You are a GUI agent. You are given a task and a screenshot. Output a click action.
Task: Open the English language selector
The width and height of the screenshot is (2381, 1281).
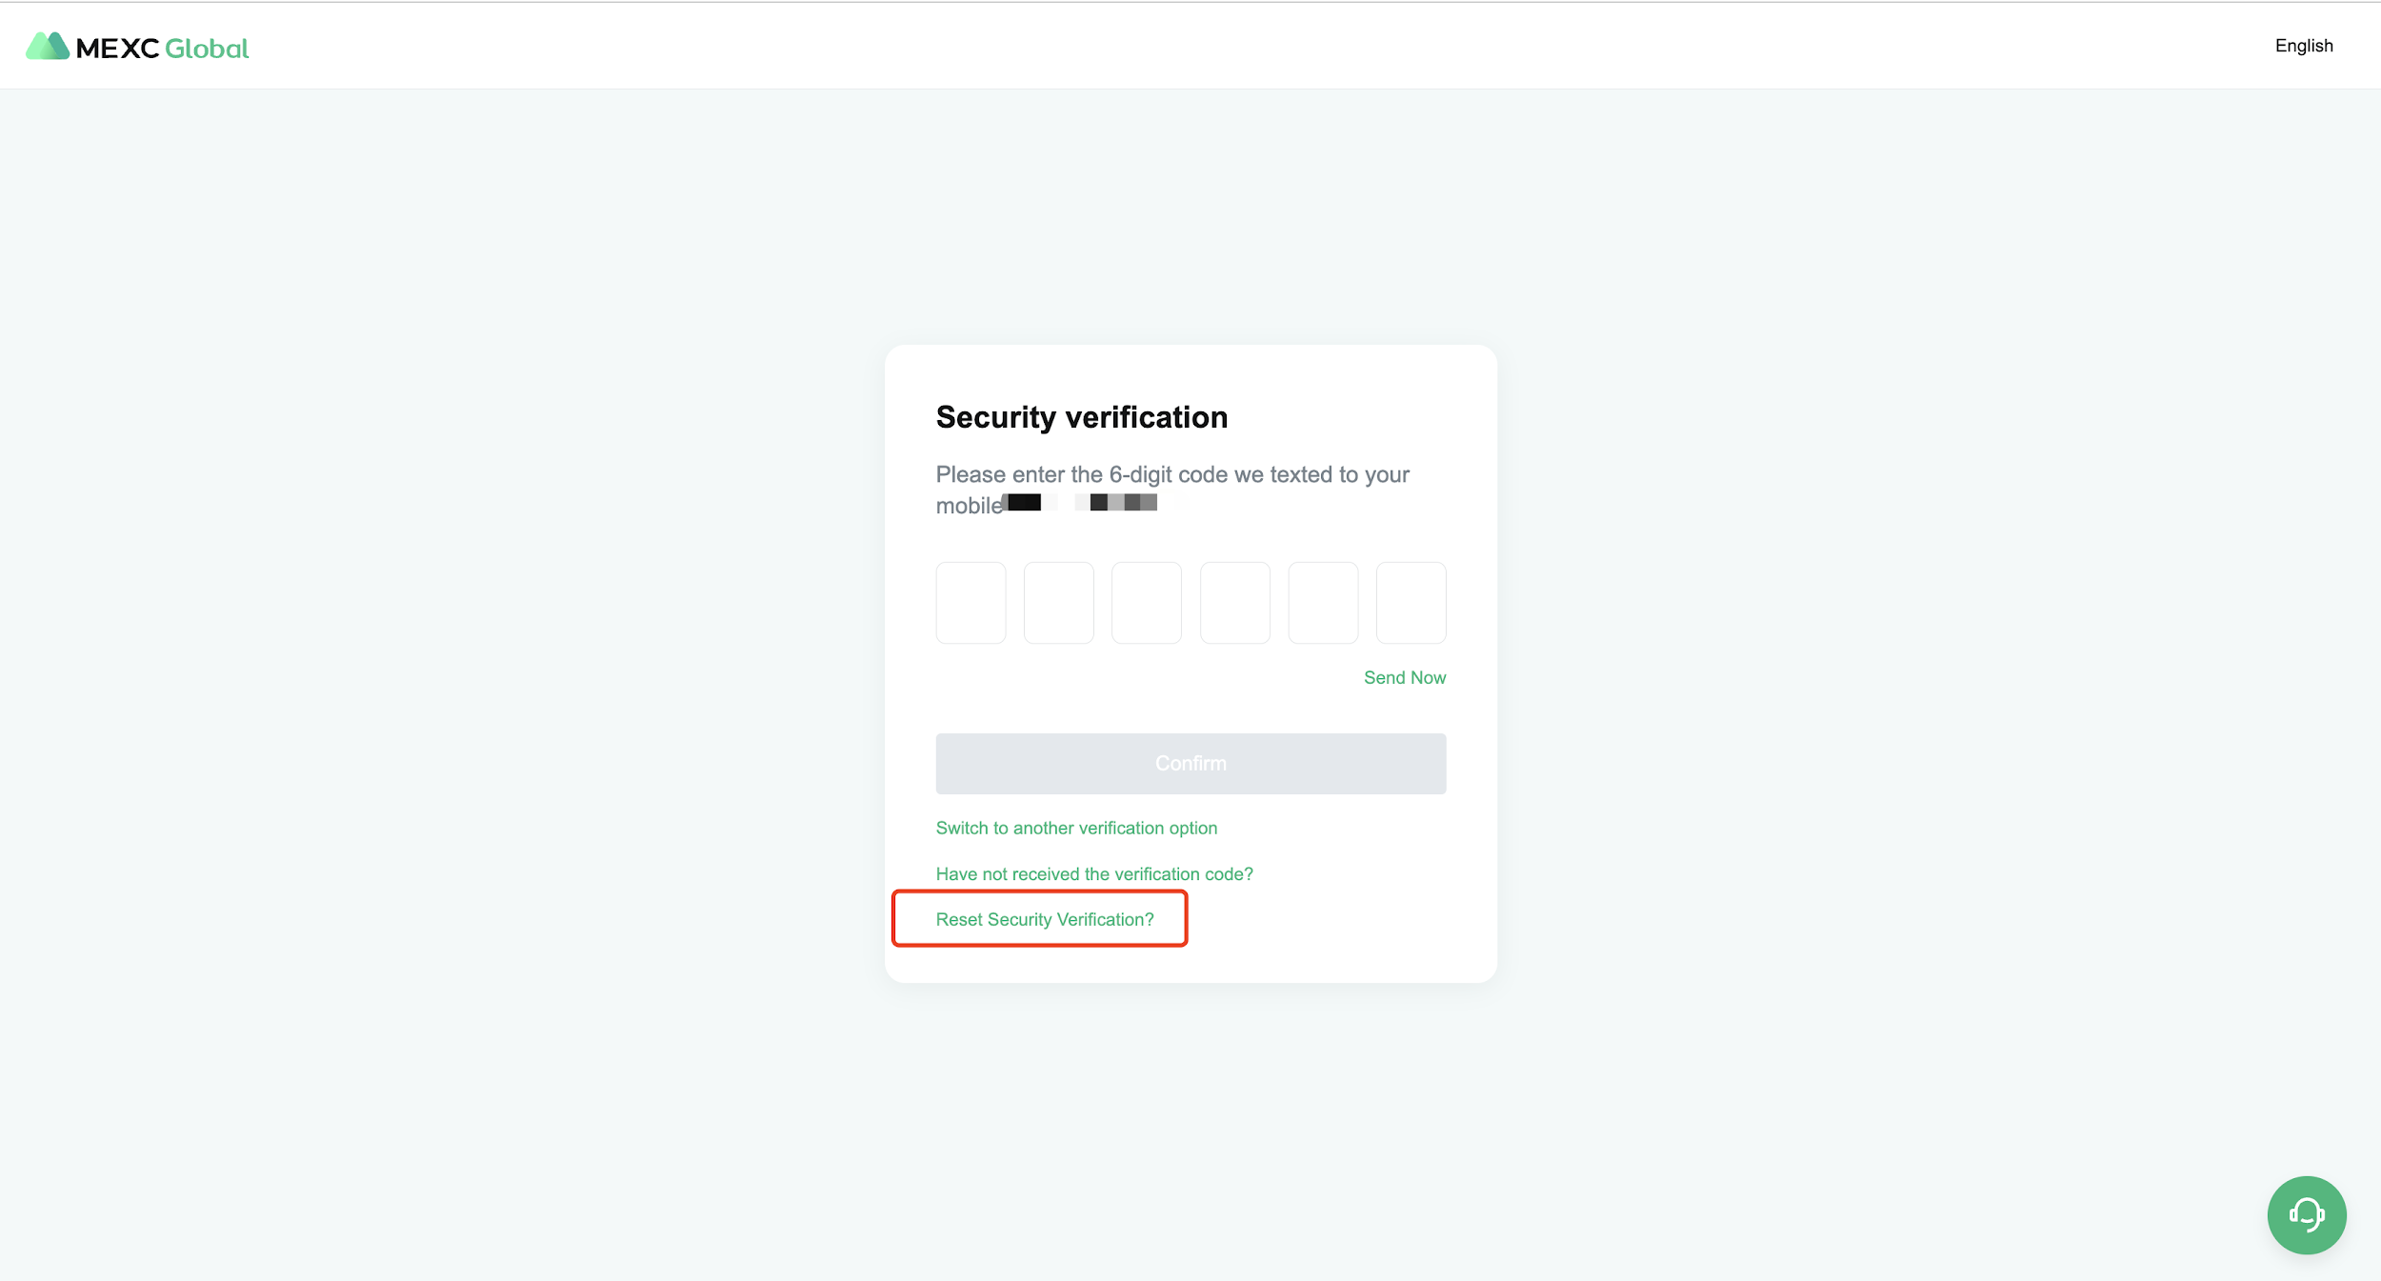(2303, 46)
